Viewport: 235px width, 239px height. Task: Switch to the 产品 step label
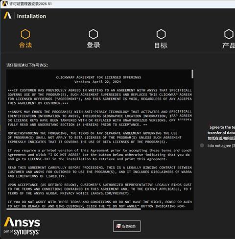pos(229,46)
